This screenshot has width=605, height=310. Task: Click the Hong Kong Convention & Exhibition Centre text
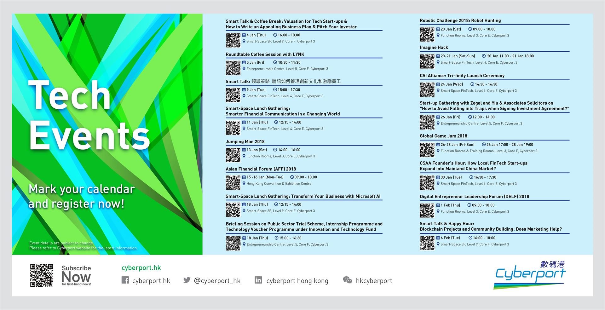click(x=279, y=183)
